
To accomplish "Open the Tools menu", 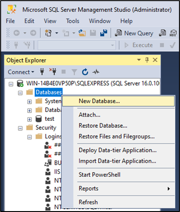I will point(72,21).
